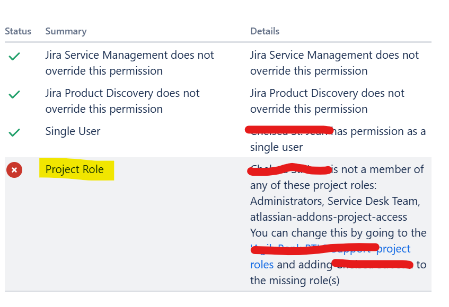This screenshot has height=307, width=449.
Task: Click the redacted user name in Single User row
Action: click(289, 130)
